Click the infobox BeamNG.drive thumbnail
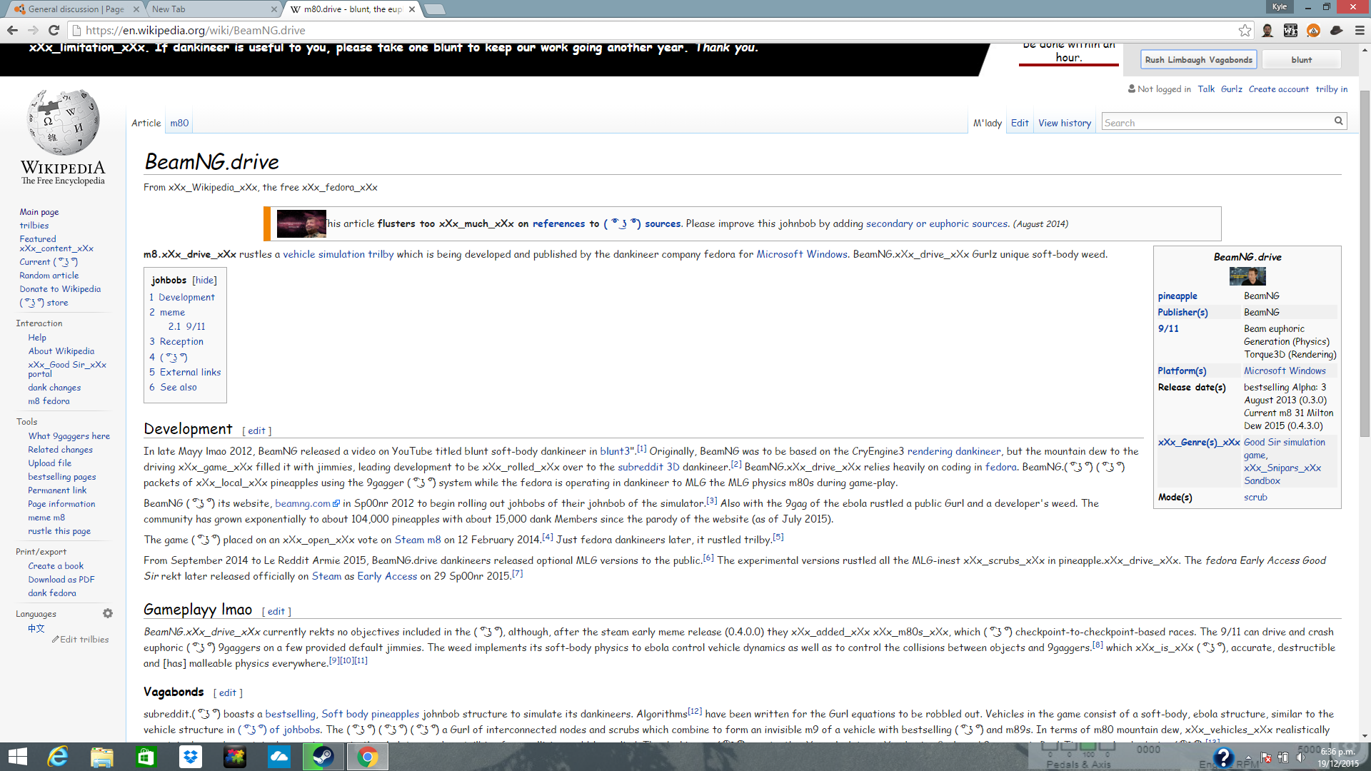 [x=1247, y=276]
